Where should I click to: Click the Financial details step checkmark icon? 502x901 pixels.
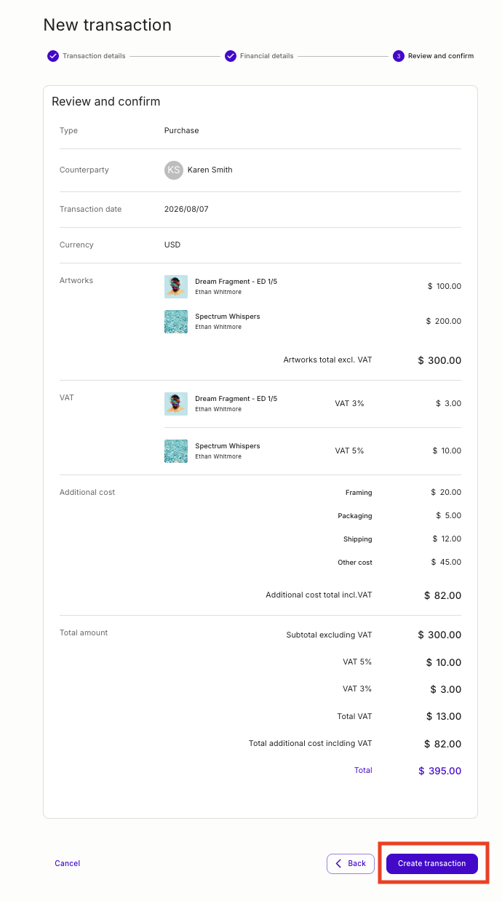231,56
